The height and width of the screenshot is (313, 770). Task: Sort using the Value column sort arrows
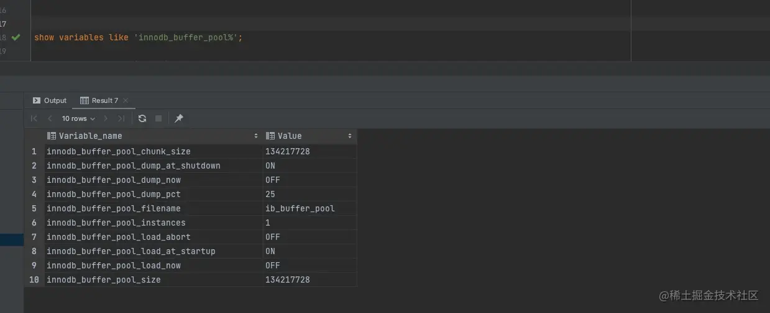coord(350,136)
